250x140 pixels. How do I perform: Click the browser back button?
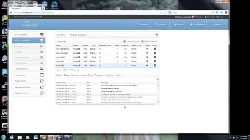click(x=11, y=12)
